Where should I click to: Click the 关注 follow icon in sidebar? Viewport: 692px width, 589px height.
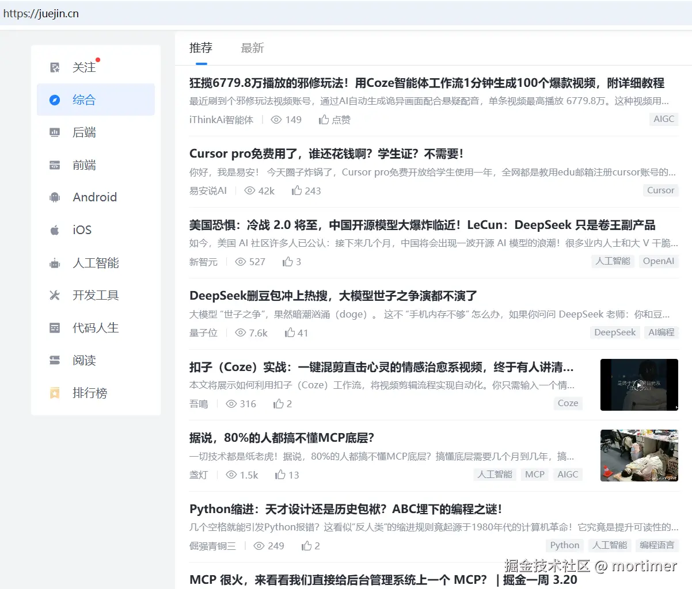pos(55,67)
